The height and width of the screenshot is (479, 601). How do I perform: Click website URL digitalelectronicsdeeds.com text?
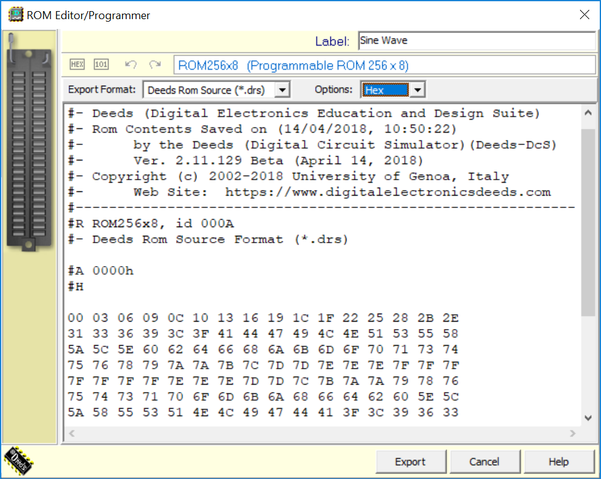[x=388, y=192]
